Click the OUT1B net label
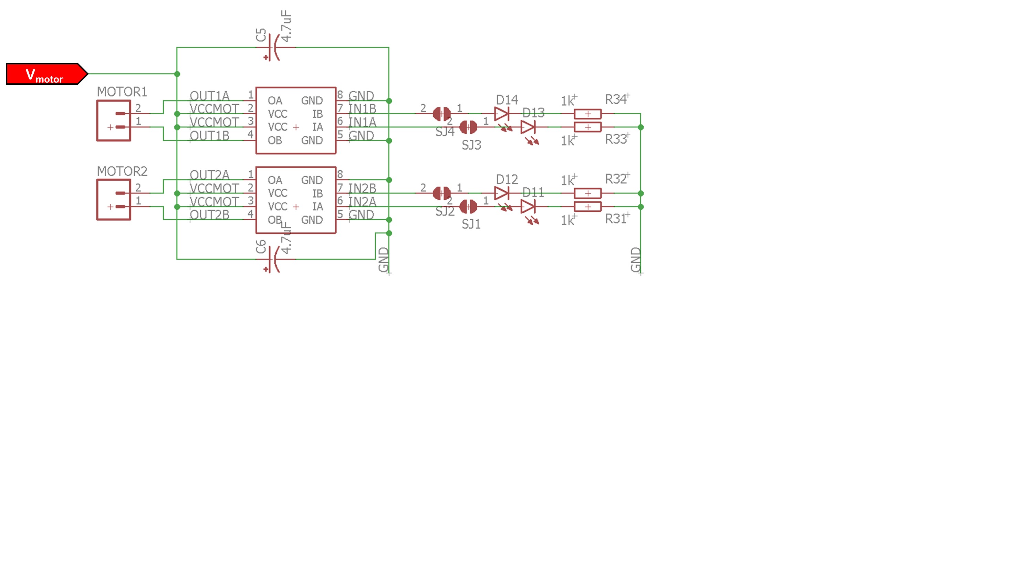Image resolution: width=1033 pixels, height=581 pixels. click(x=209, y=136)
